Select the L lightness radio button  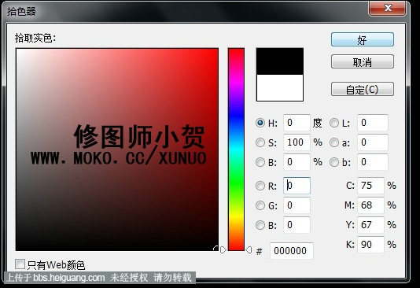pyautogui.click(x=334, y=123)
